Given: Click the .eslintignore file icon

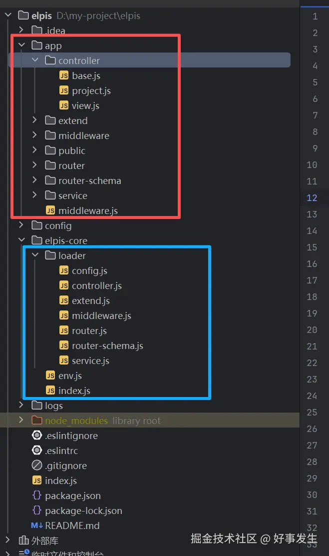Looking at the screenshot, I should point(36,435).
